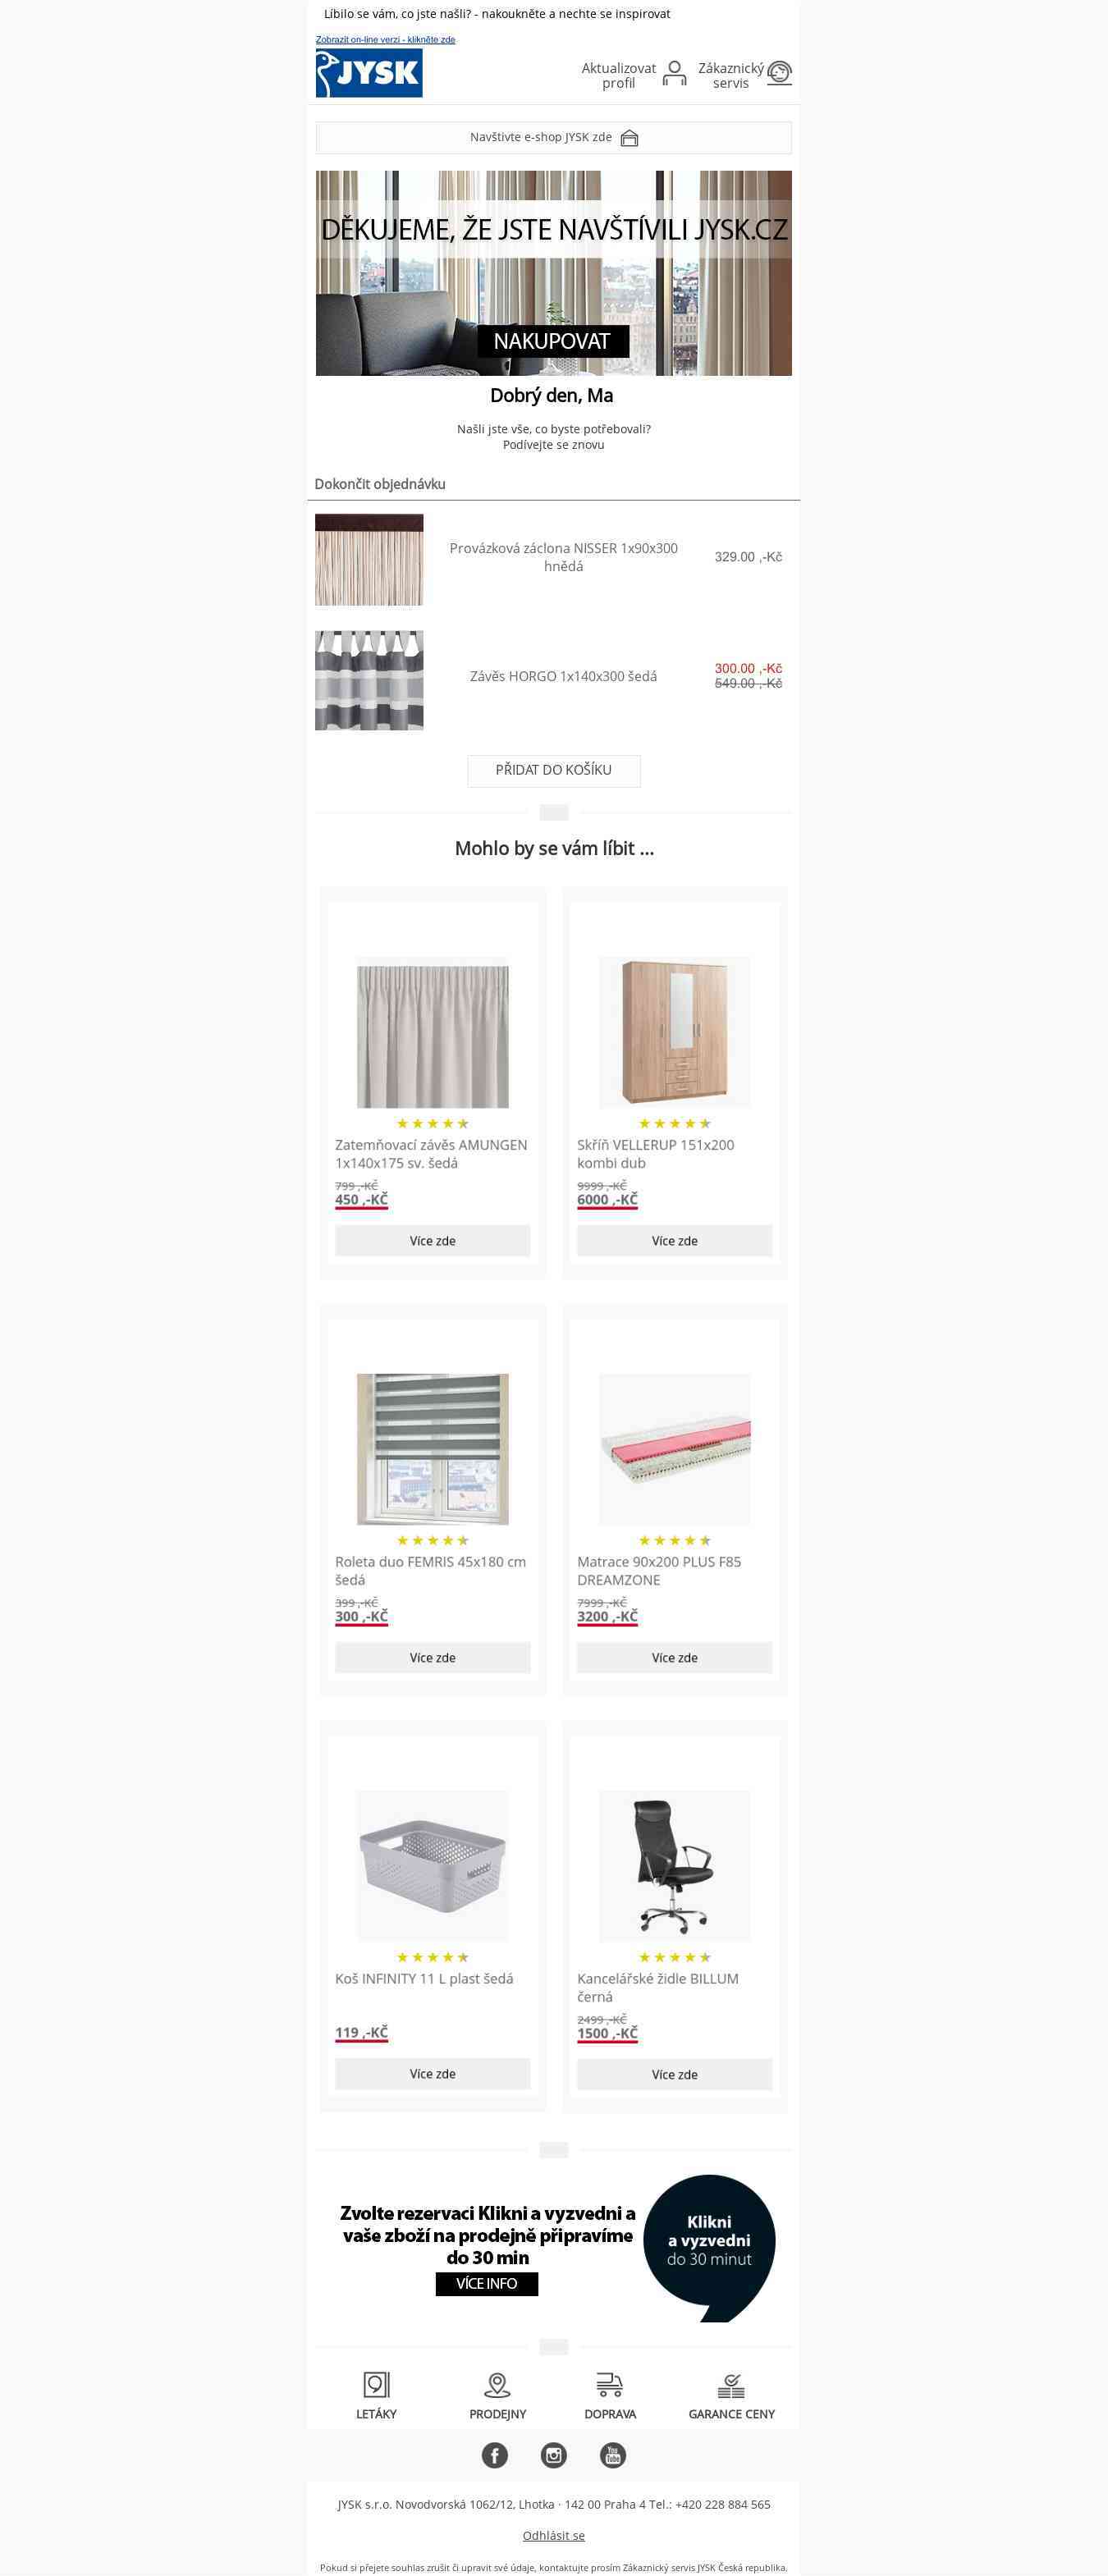
Task: Open the NISSER curtain thumbnail
Action: [369, 560]
